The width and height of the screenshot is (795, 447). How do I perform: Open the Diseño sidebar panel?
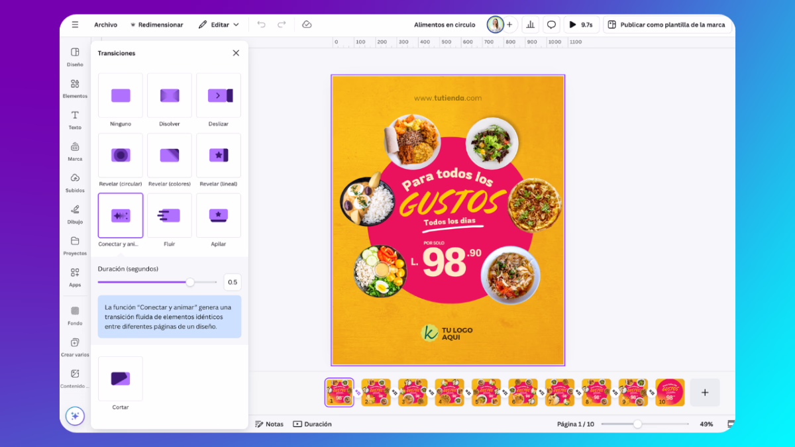(75, 57)
